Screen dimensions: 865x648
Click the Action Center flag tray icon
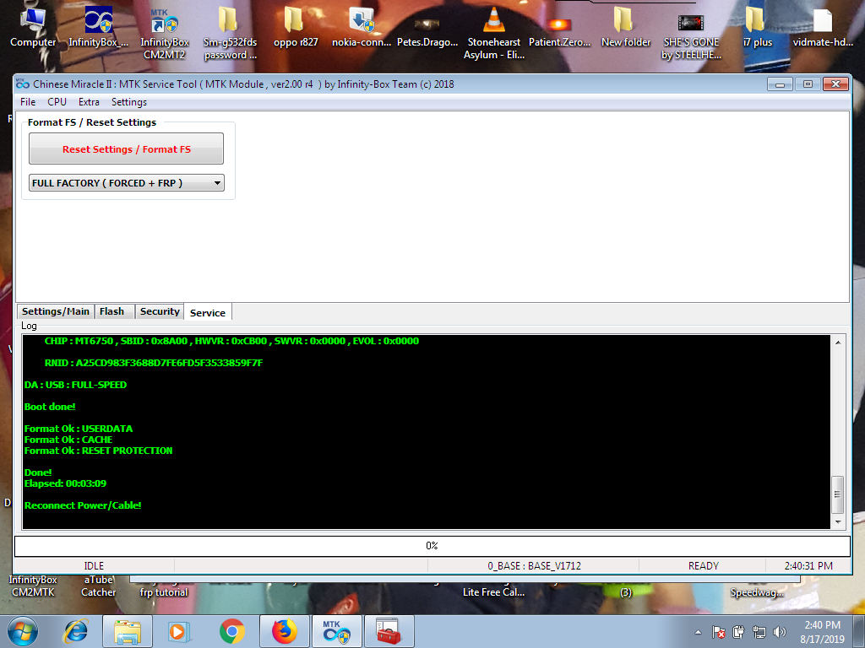click(718, 632)
